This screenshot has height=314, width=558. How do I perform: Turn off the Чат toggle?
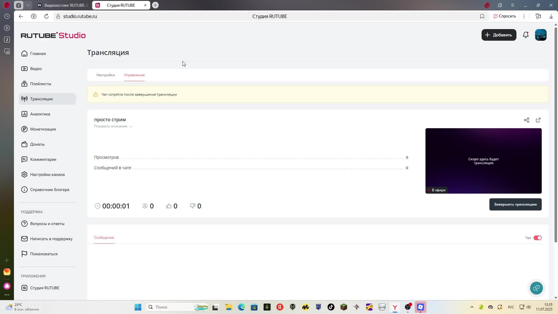[x=537, y=238]
